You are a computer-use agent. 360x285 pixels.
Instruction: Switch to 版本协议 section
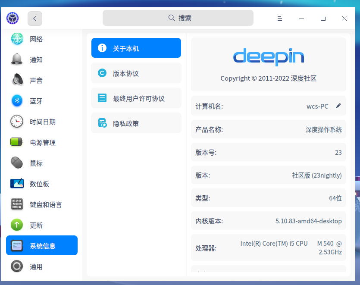point(136,73)
